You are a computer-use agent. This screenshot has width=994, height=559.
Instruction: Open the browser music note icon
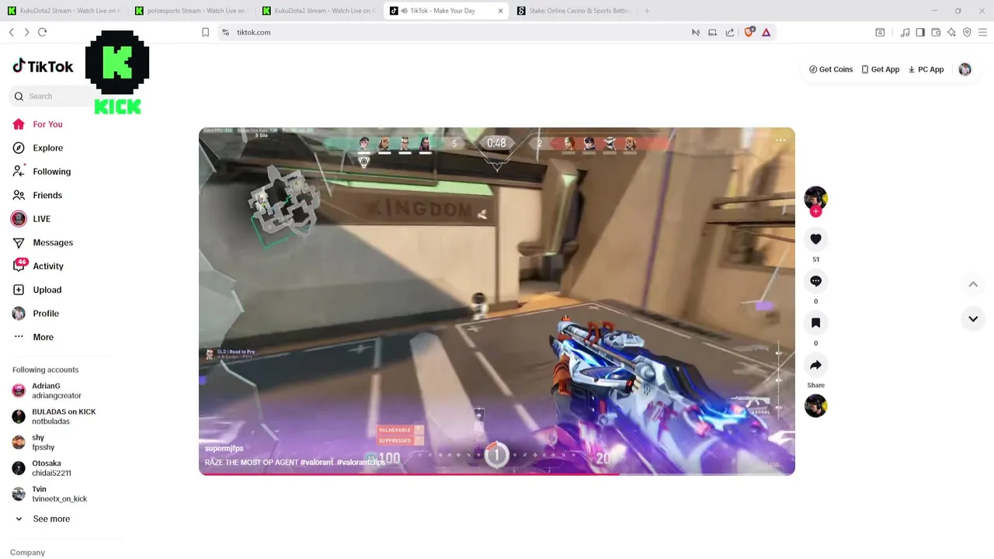coord(905,32)
